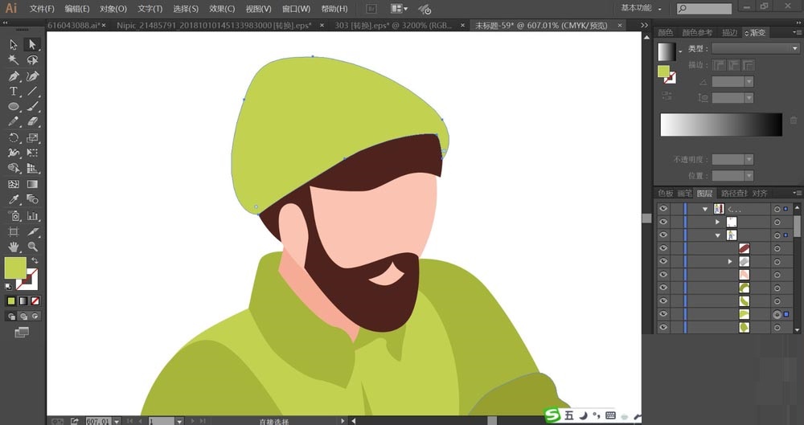
Task: Open the 效果(C) menu
Action: 222,9
